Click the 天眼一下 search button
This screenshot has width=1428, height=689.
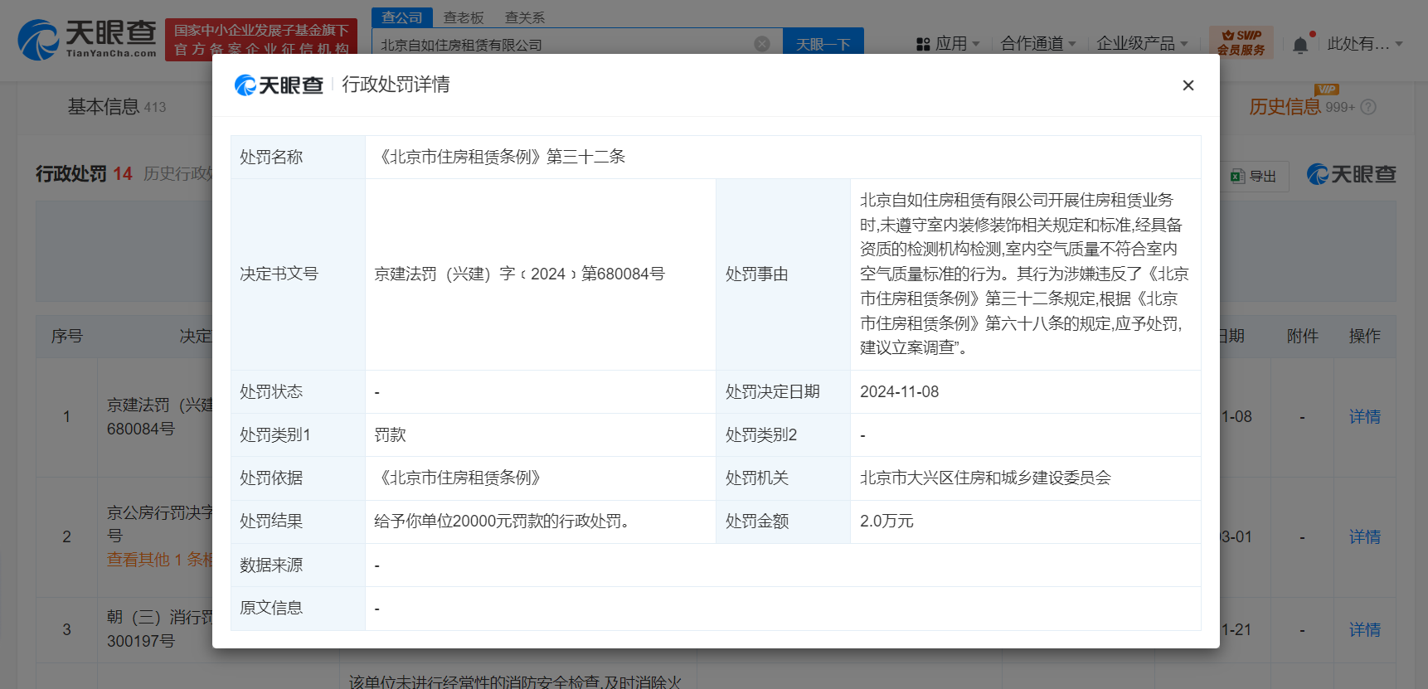coord(823,44)
